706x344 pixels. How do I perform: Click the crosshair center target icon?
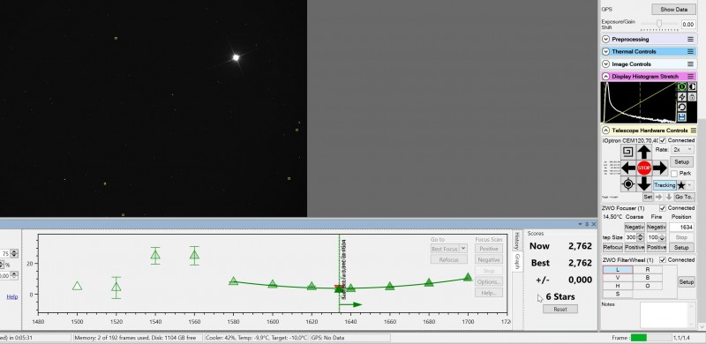point(628,183)
